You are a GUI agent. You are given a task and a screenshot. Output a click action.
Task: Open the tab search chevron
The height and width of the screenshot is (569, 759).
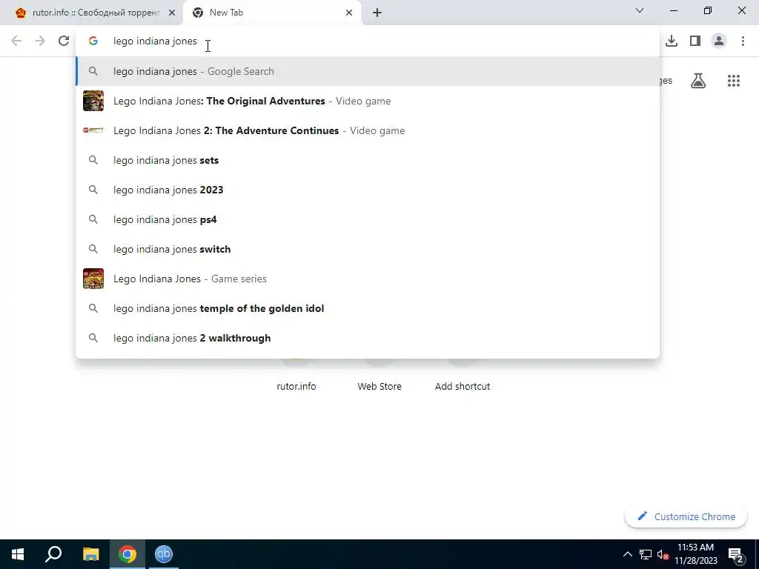[x=640, y=10]
